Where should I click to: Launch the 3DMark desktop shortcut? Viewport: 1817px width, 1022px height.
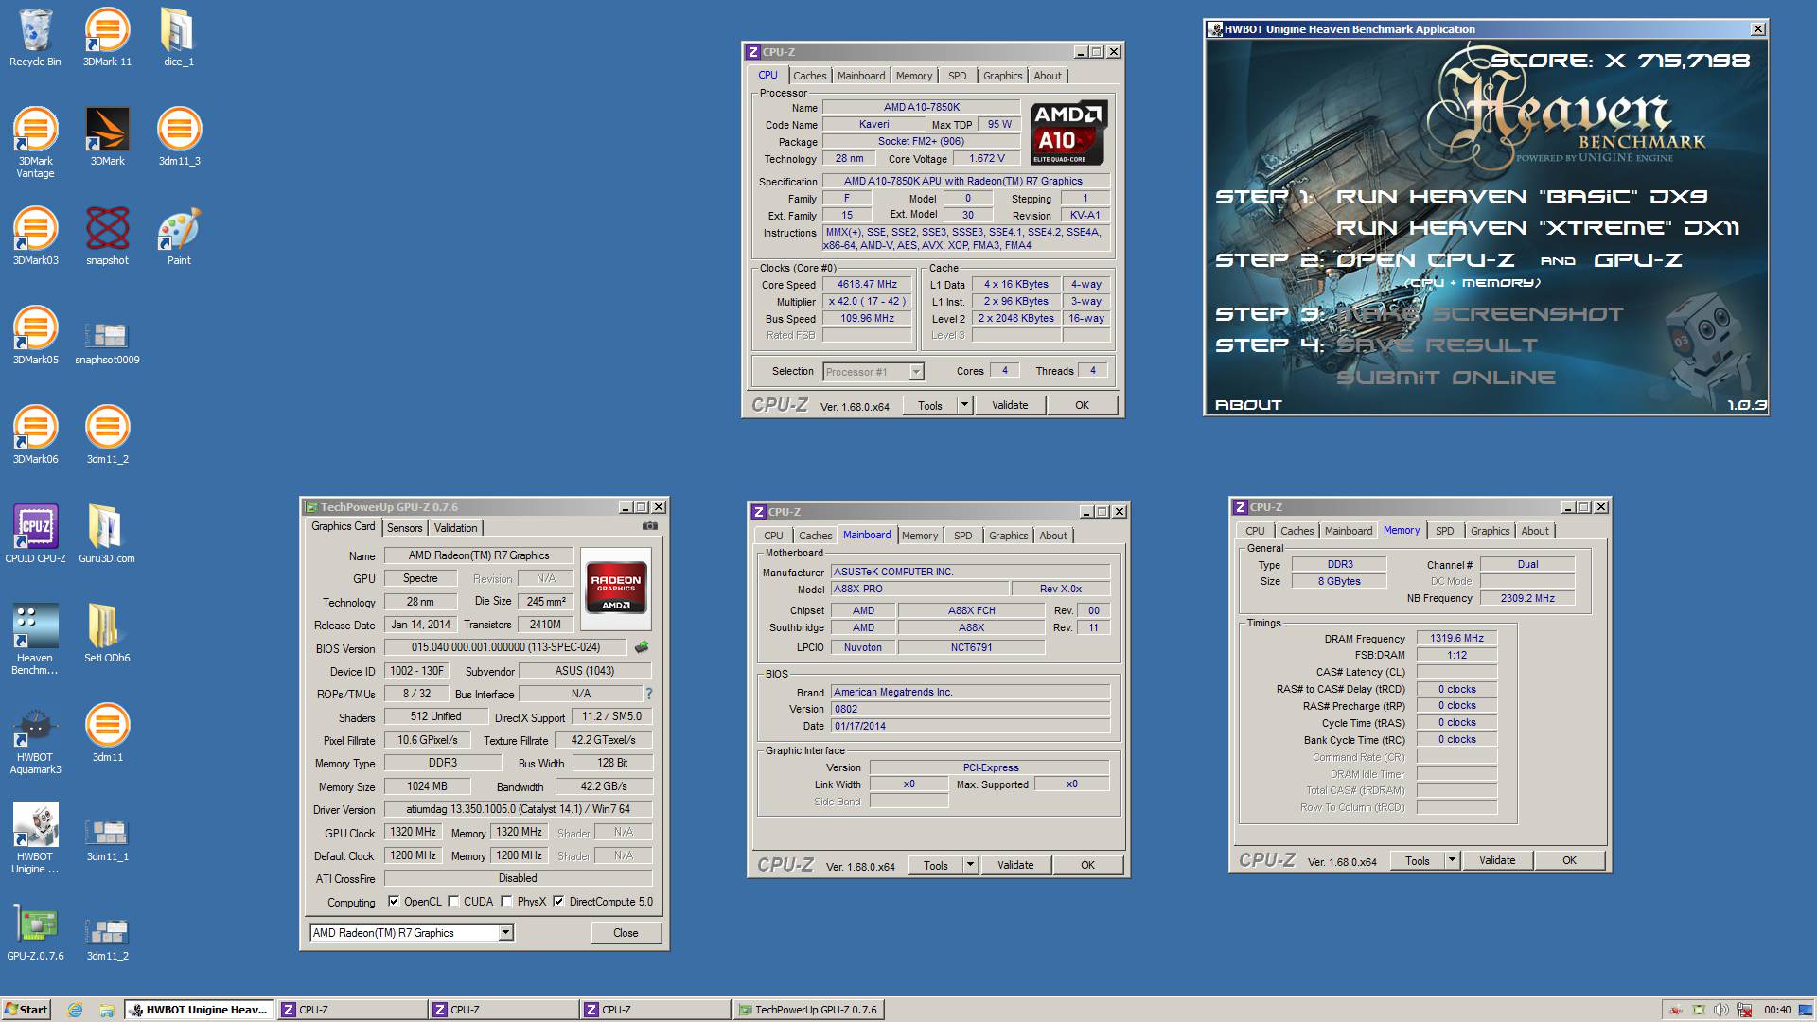pyautogui.click(x=107, y=137)
